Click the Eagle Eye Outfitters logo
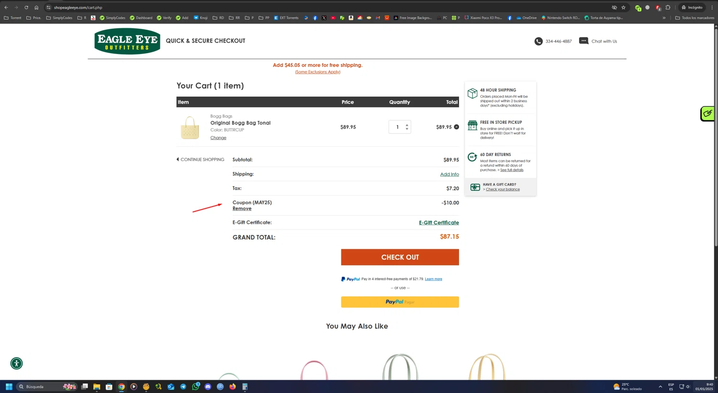Viewport: 718px width, 393px height. 127,41
